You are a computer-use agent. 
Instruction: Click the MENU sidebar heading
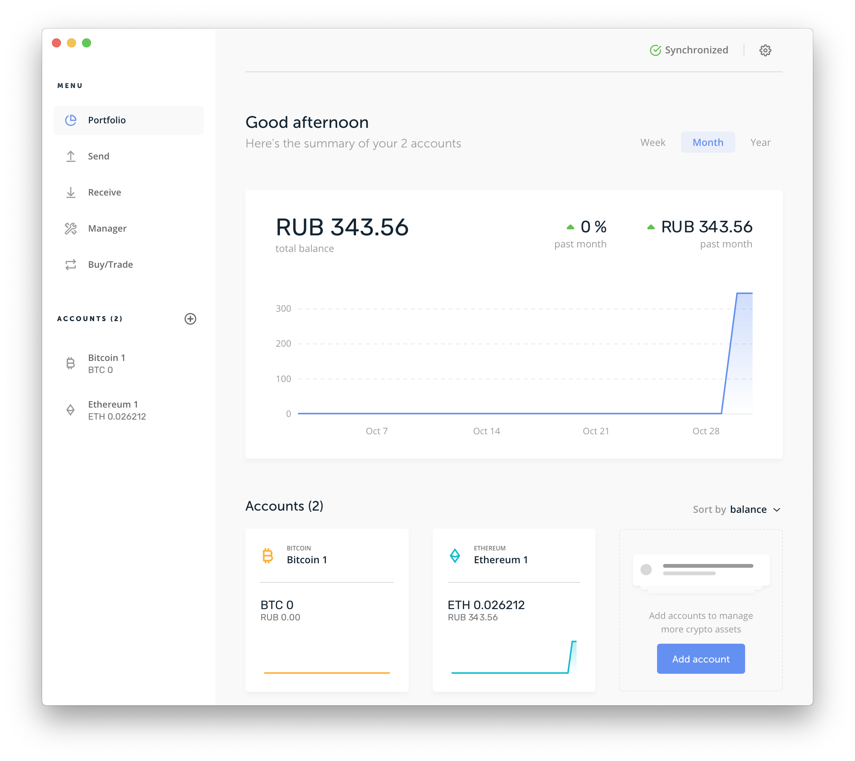70,85
